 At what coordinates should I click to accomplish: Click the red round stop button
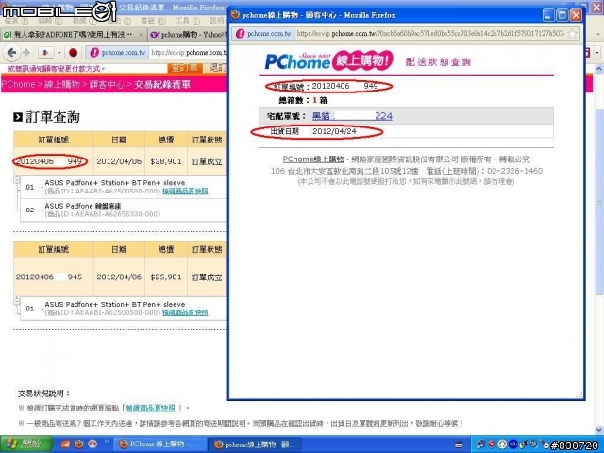pos(73,53)
